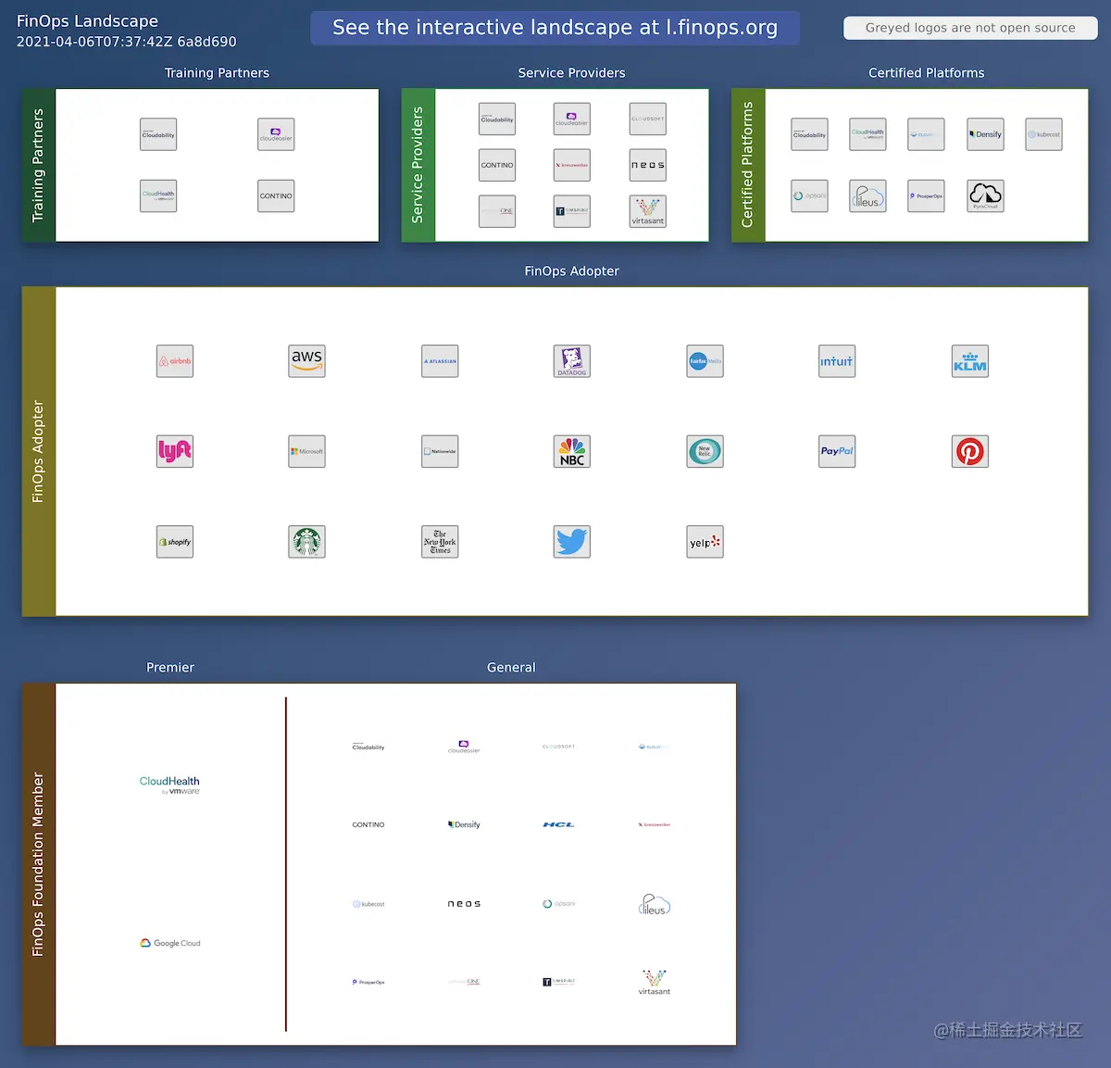Click the Nationwide adopter card
Viewport: 1111px width, 1068px height.
click(x=440, y=451)
